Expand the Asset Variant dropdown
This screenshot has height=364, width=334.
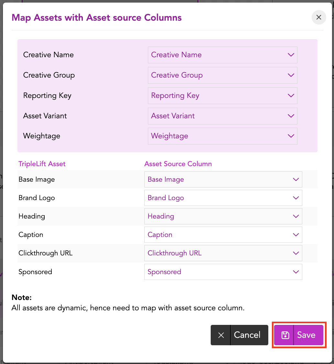pos(222,116)
